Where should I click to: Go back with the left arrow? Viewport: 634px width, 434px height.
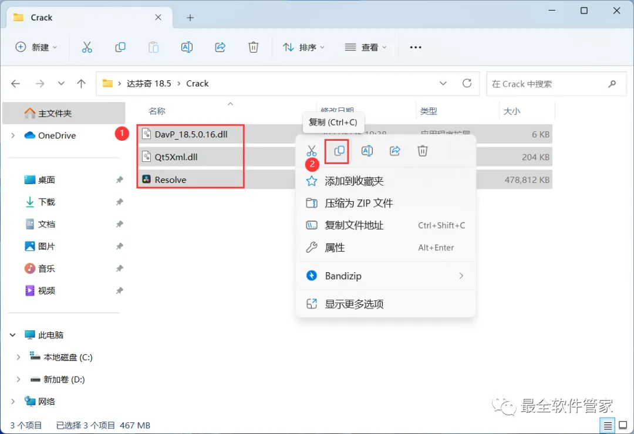coord(16,84)
